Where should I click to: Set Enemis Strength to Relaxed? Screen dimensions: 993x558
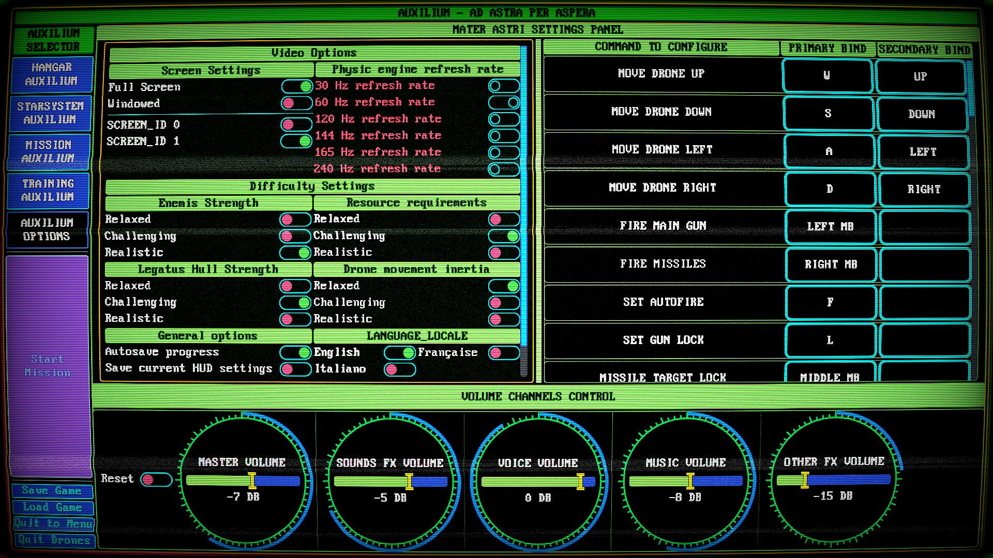coord(295,220)
